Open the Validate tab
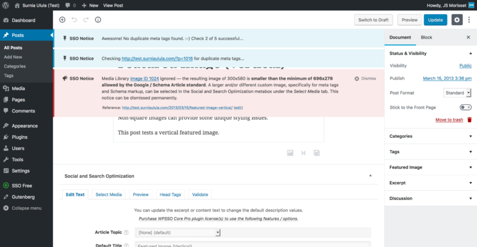Viewport: 477px width, 247px height. coord(200,194)
